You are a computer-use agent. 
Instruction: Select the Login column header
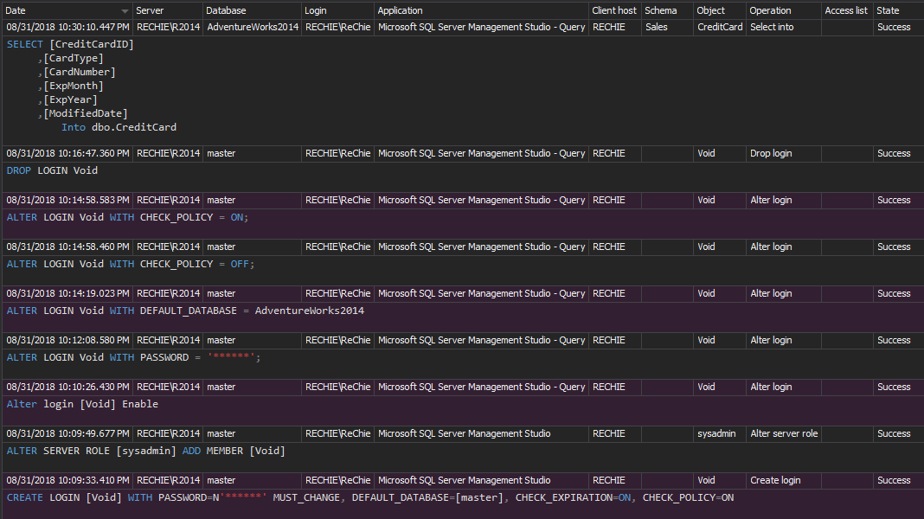coord(316,10)
